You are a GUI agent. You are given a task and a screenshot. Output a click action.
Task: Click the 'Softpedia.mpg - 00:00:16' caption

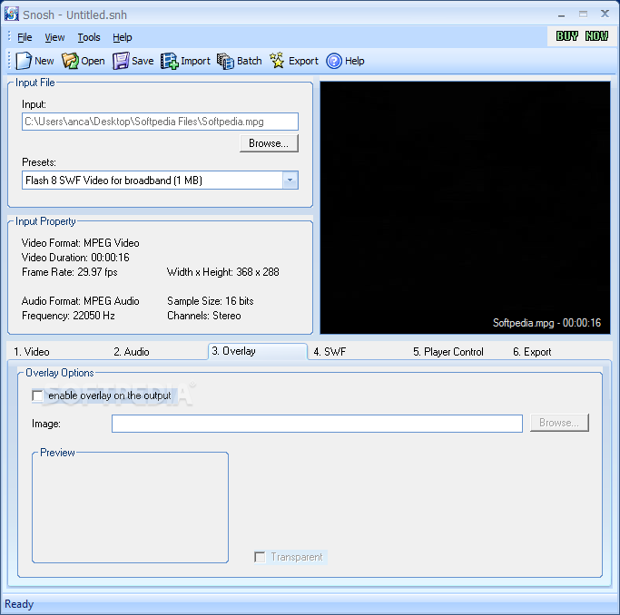[546, 323]
